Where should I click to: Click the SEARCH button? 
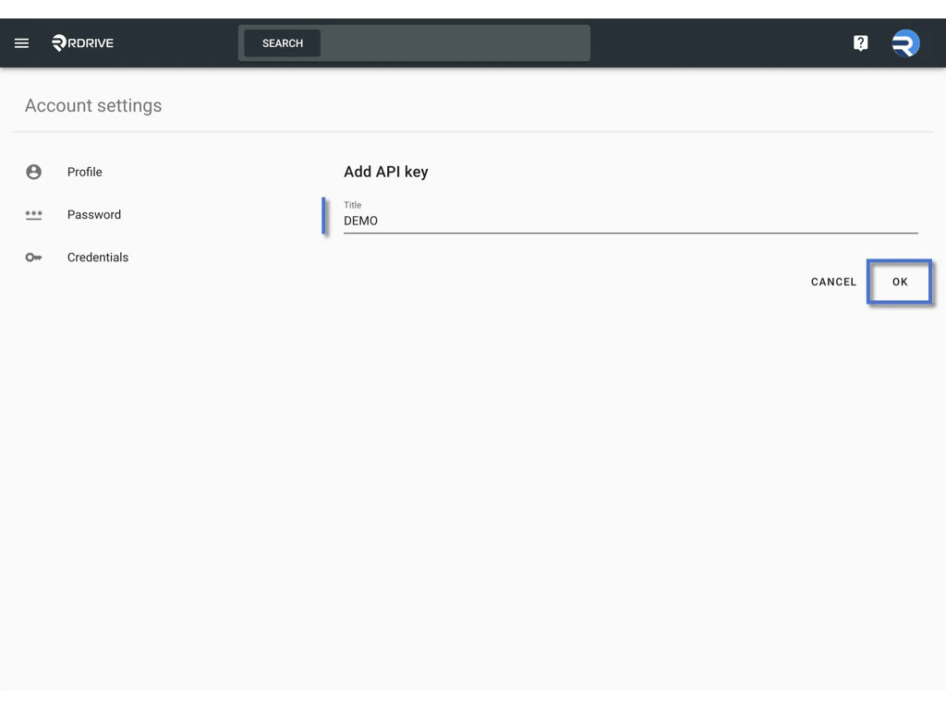[x=282, y=42]
